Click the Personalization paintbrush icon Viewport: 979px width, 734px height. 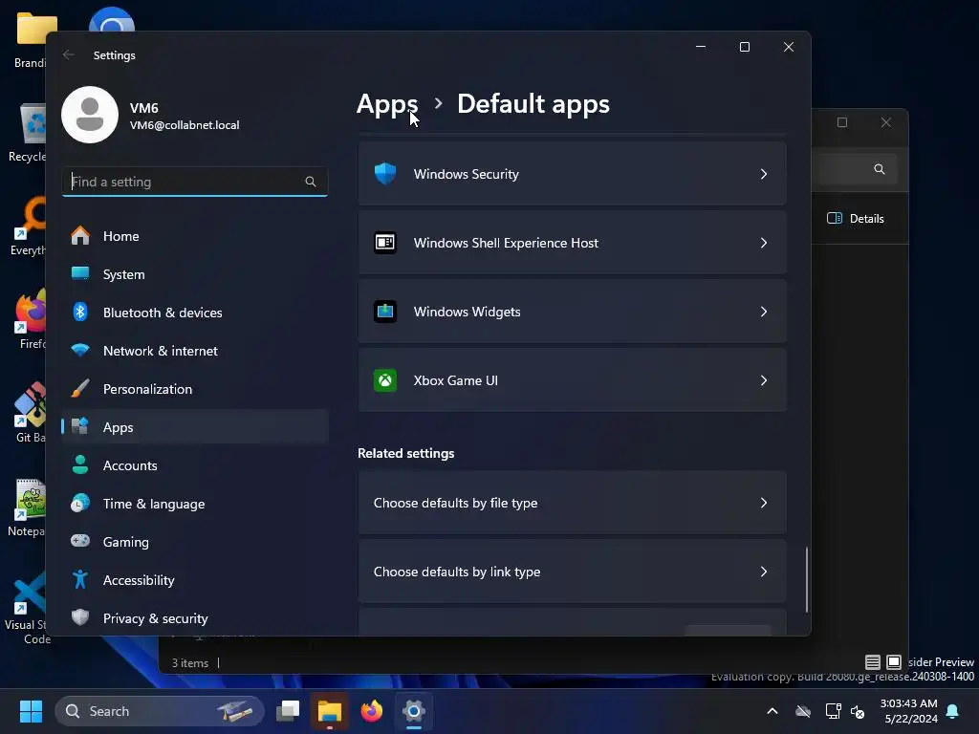pyautogui.click(x=80, y=388)
